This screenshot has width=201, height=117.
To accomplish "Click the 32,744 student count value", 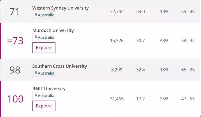I will coord(117,12).
